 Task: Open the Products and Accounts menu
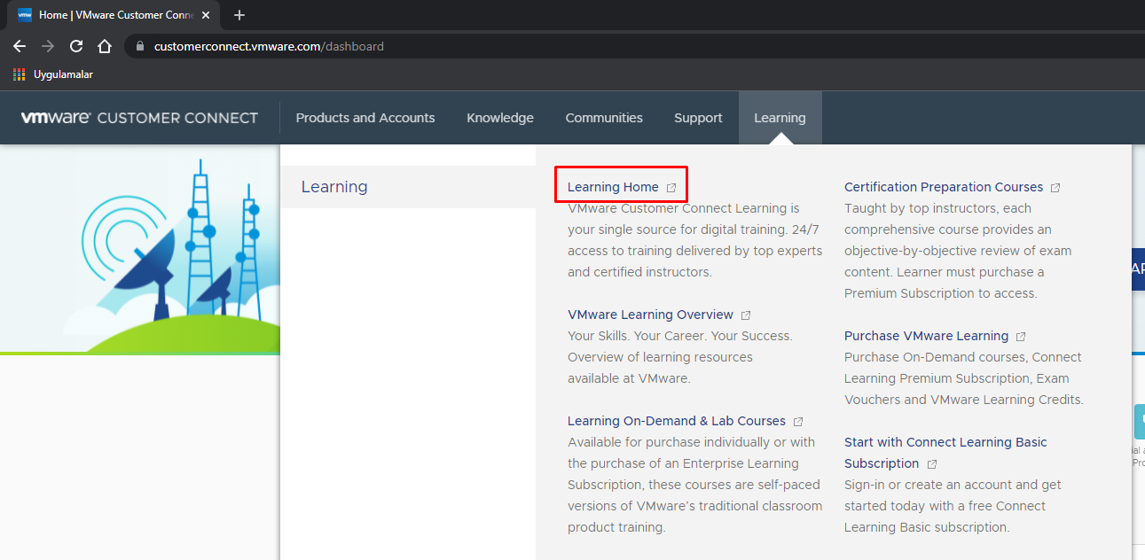(x=365, y=118)
